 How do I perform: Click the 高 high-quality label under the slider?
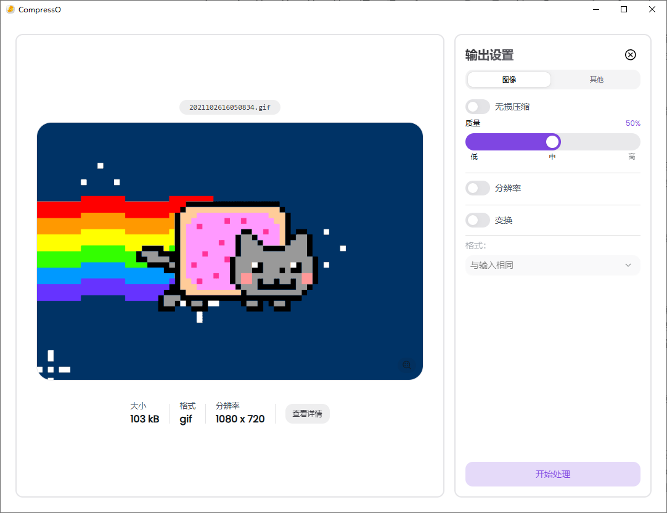(x=632, y=157)
